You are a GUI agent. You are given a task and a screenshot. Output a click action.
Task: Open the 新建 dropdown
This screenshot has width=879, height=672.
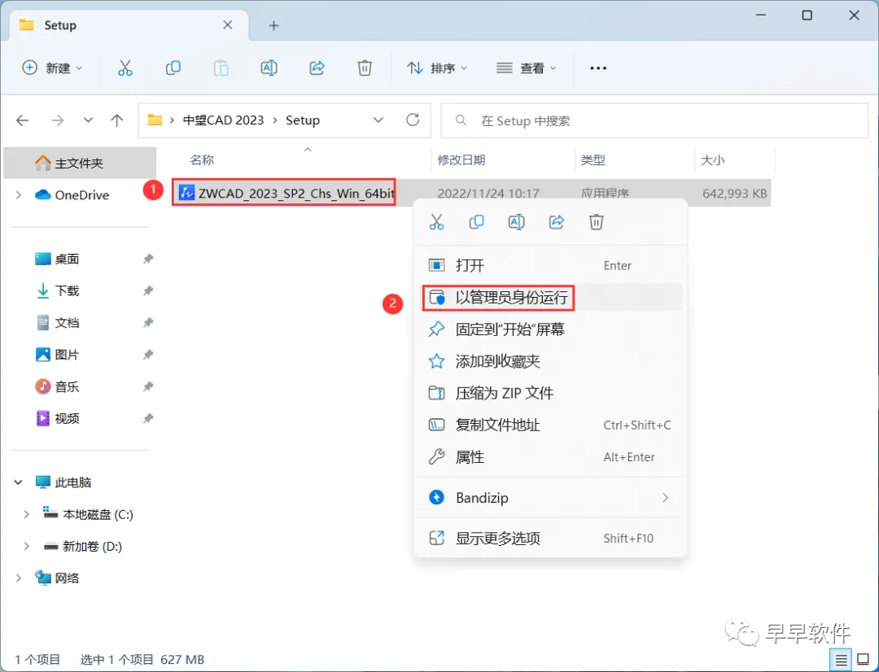click(52, 68)
